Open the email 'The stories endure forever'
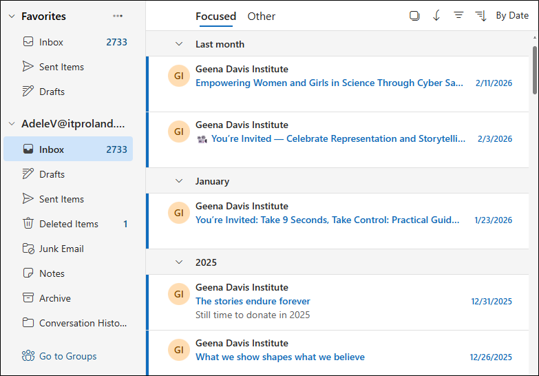The height and width of the screenshot is (376, 539). (253, 301)
